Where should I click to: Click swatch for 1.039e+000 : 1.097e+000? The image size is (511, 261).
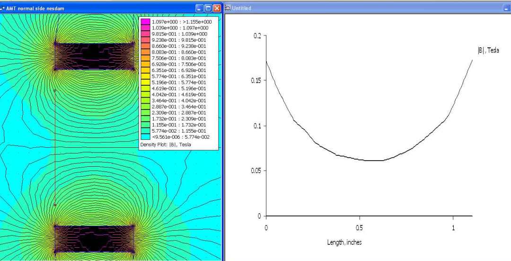145,28
